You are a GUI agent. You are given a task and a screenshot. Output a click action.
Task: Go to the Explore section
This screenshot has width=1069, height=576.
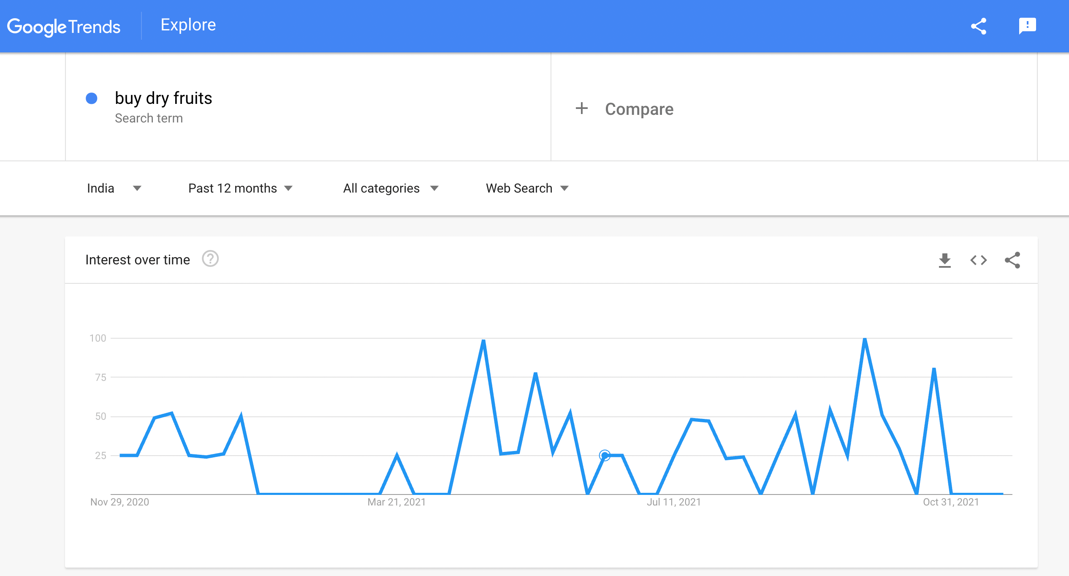(x=188, y=25)
